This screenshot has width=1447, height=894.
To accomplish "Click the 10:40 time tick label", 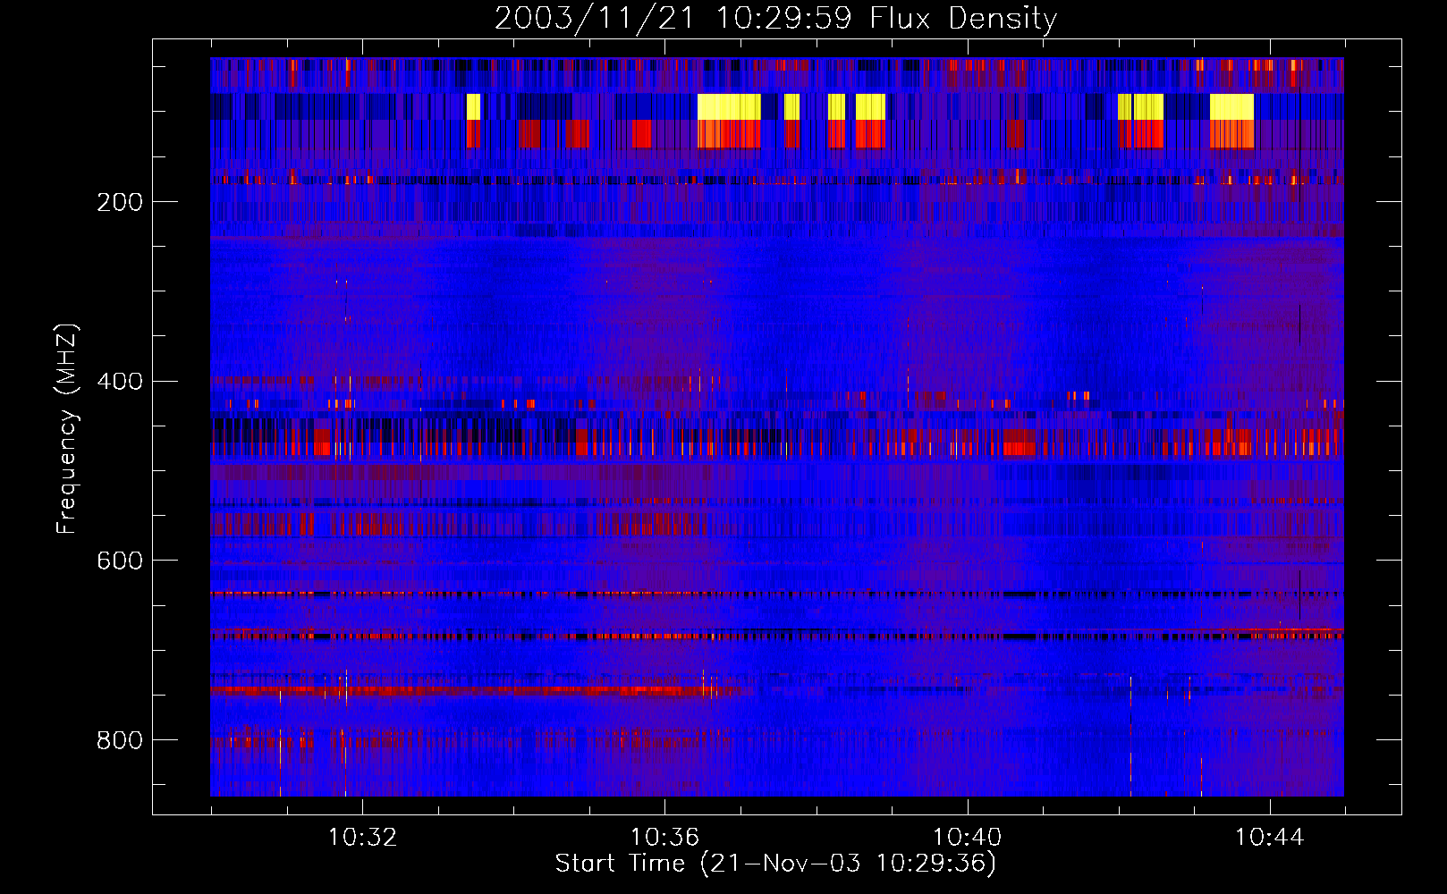I will (967, 838).
